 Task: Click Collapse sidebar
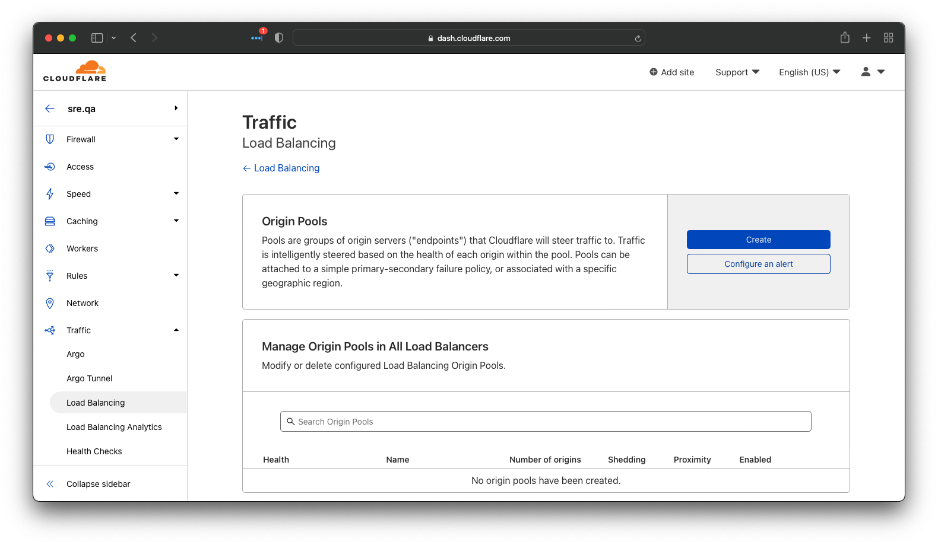click(99, 484)
